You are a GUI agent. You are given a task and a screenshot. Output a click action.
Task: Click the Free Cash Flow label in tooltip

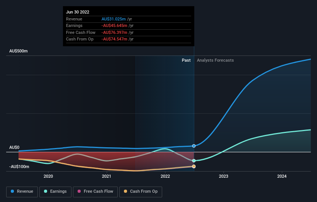coord(81,32)
